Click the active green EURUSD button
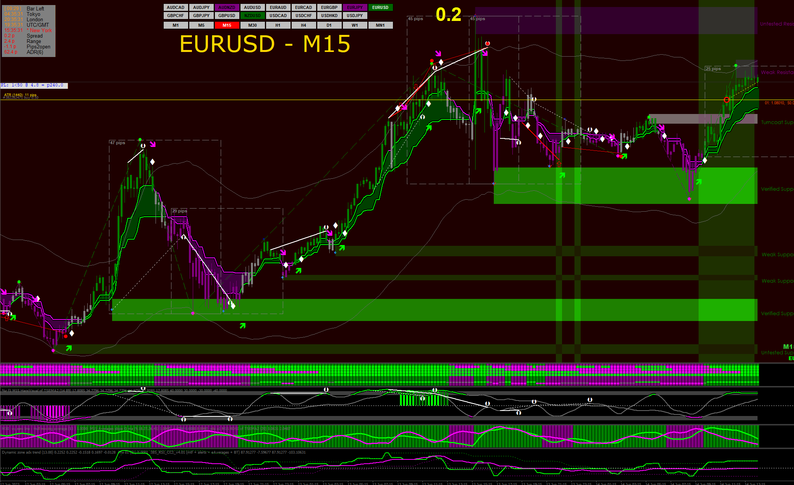The image size is (794, 485). pos(381,7)
